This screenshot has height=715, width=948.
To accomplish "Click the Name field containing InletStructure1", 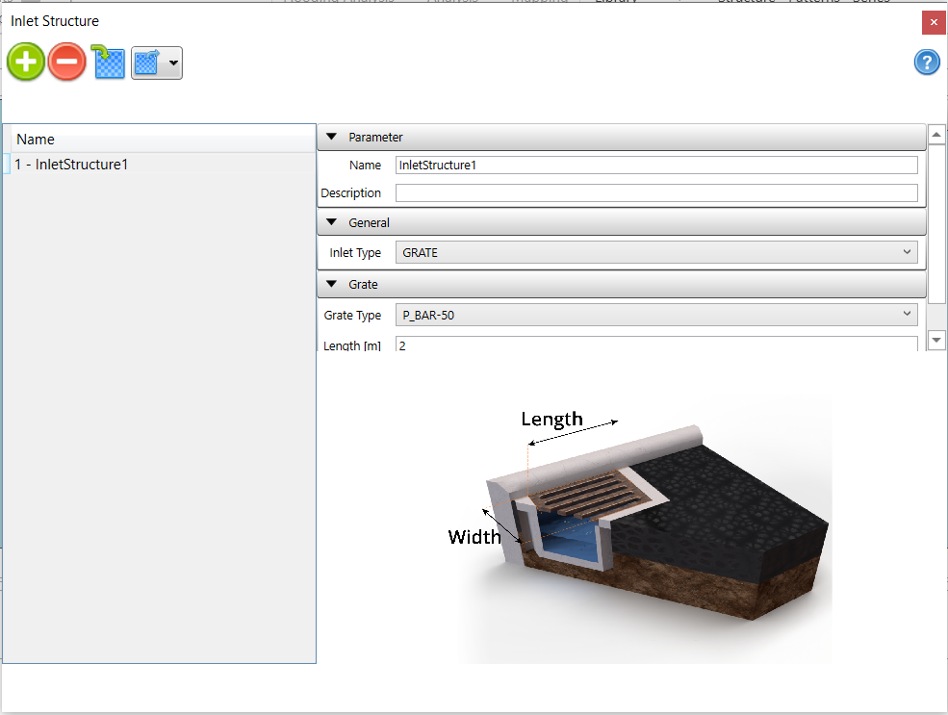I will [656, 165].
